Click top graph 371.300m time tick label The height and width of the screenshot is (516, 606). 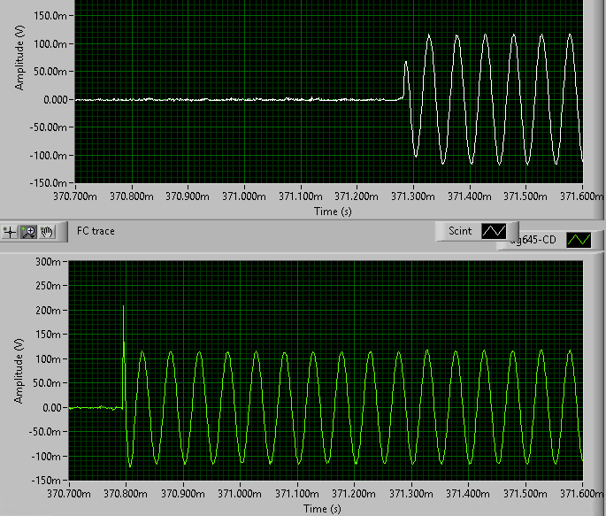(x=413, y=196)
